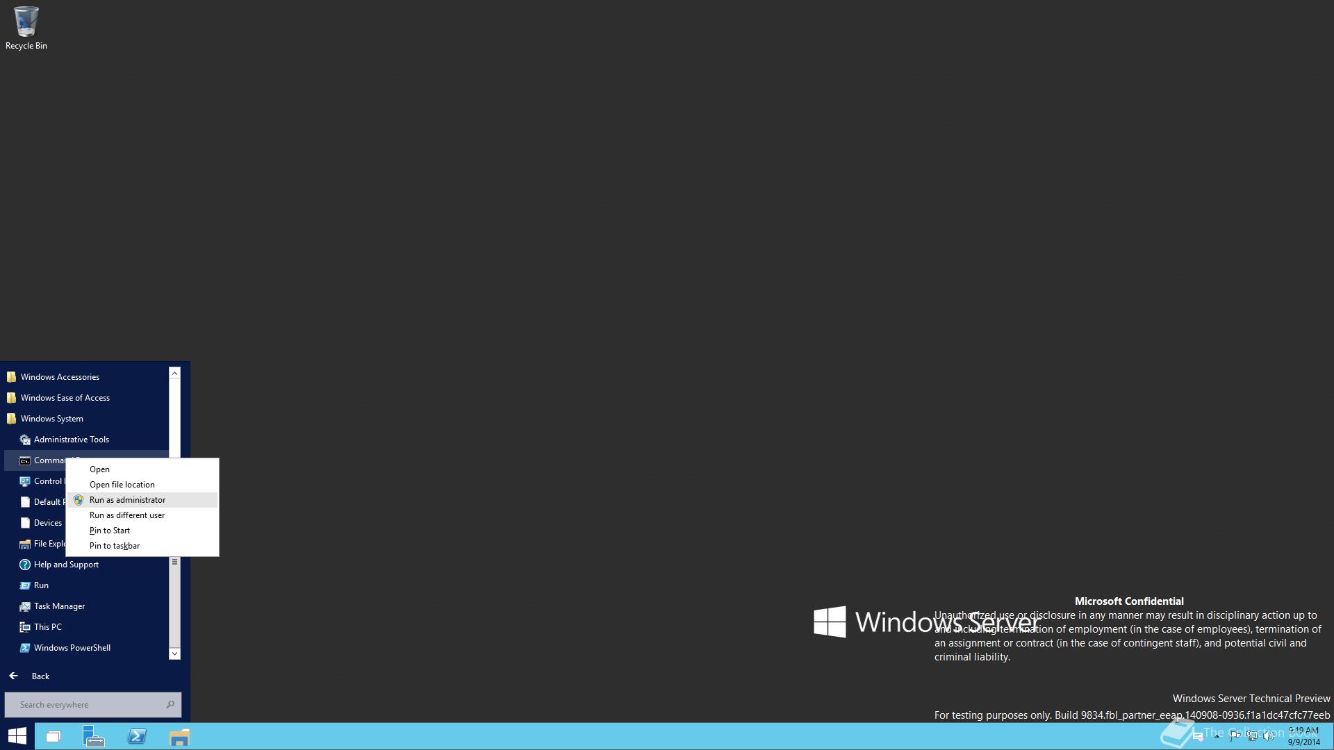Select Run as administrator
Image resolution: width=1334 pixels, height=750 pixels.
click(x=142, y=500)
